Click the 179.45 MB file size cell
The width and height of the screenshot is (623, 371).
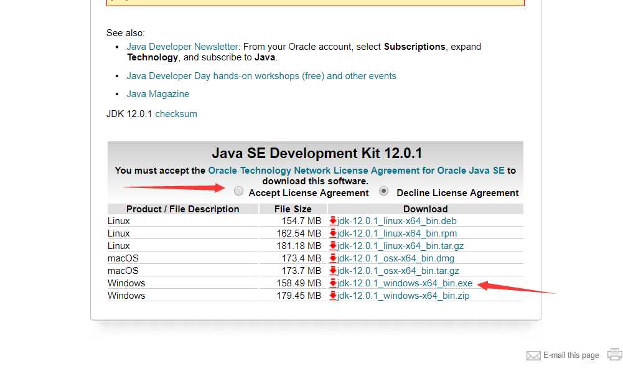tap(293, 296)
